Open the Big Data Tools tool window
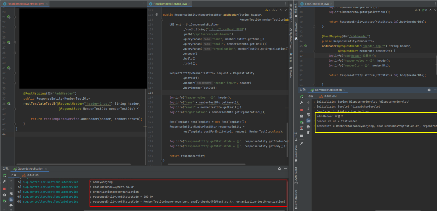The height and width of the screenshot is (211, 437). point(290,38)
